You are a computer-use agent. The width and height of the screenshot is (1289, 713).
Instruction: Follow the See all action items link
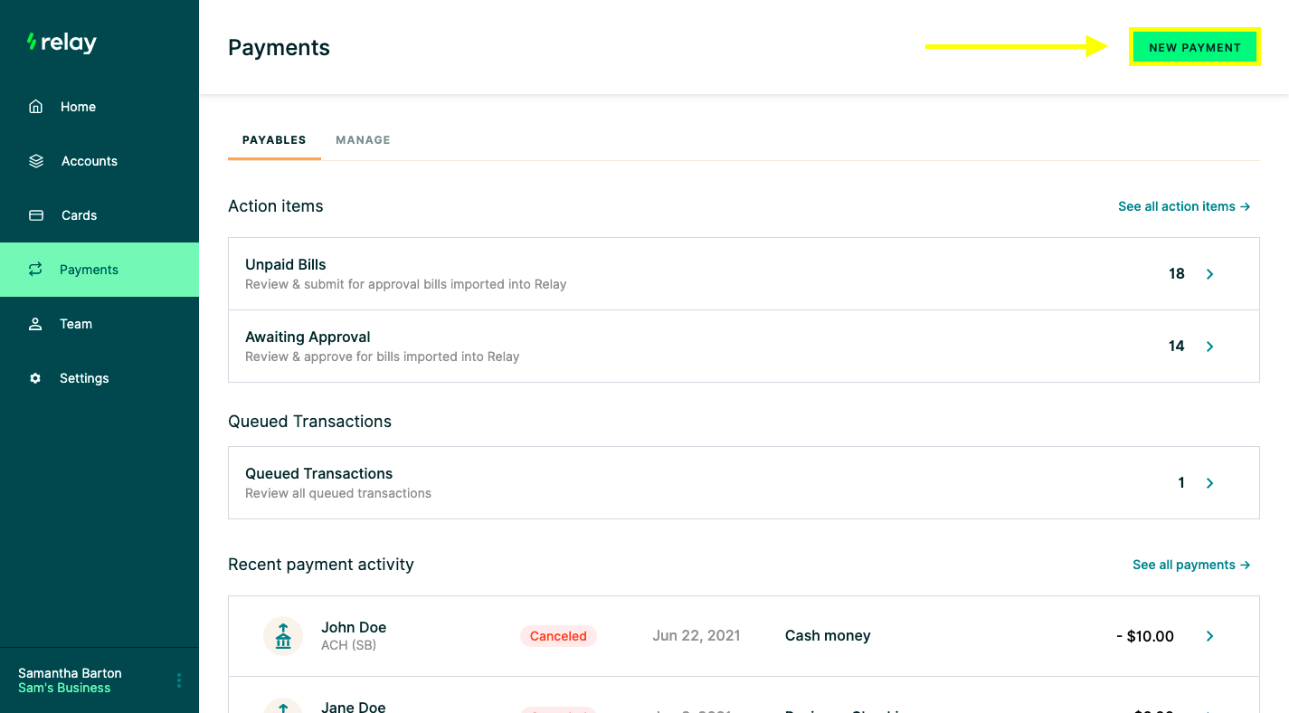pos(1184,206)
